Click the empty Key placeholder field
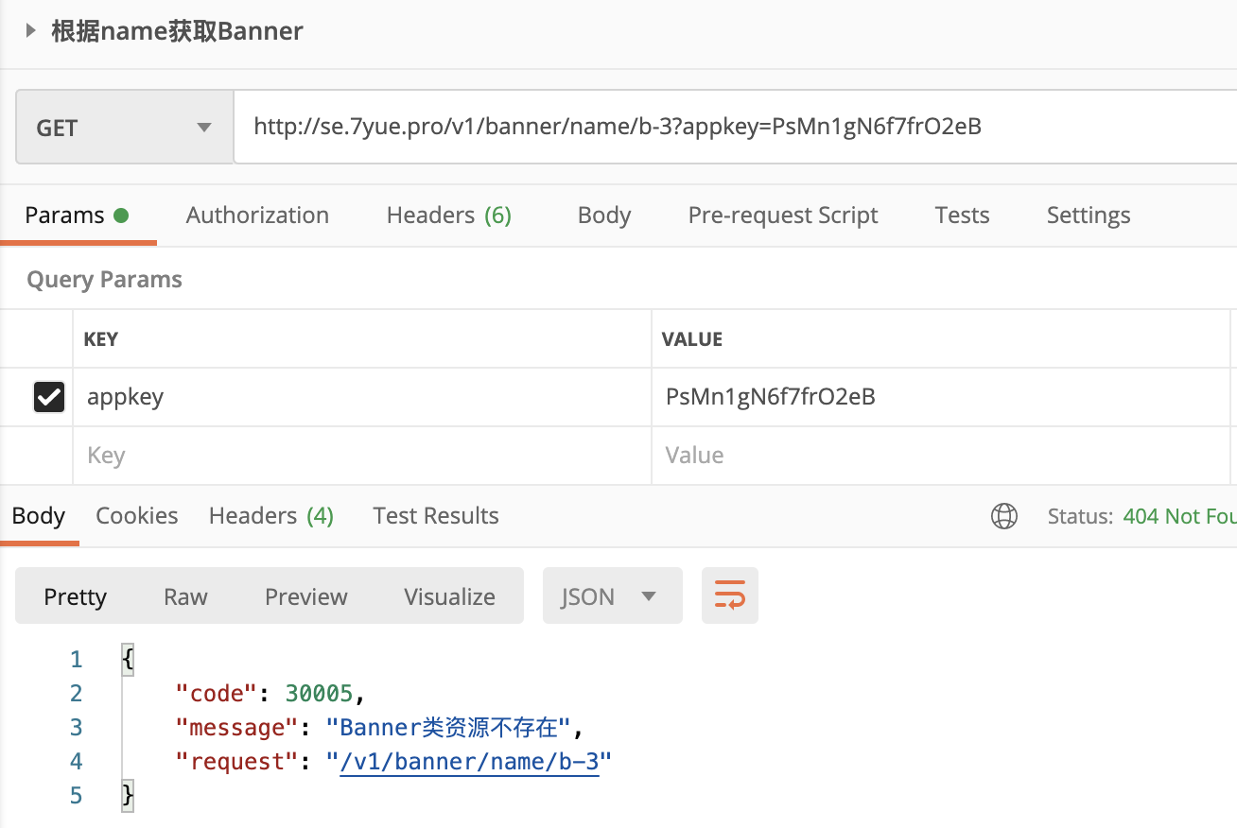Image resolution: width=1237 pixels, height=828 pixels. (x=362, y=456)
